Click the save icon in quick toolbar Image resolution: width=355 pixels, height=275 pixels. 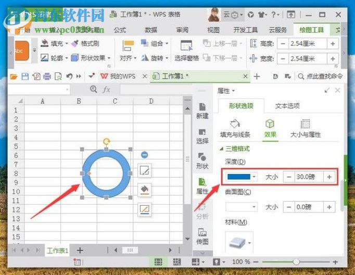(x=25, y=77)
